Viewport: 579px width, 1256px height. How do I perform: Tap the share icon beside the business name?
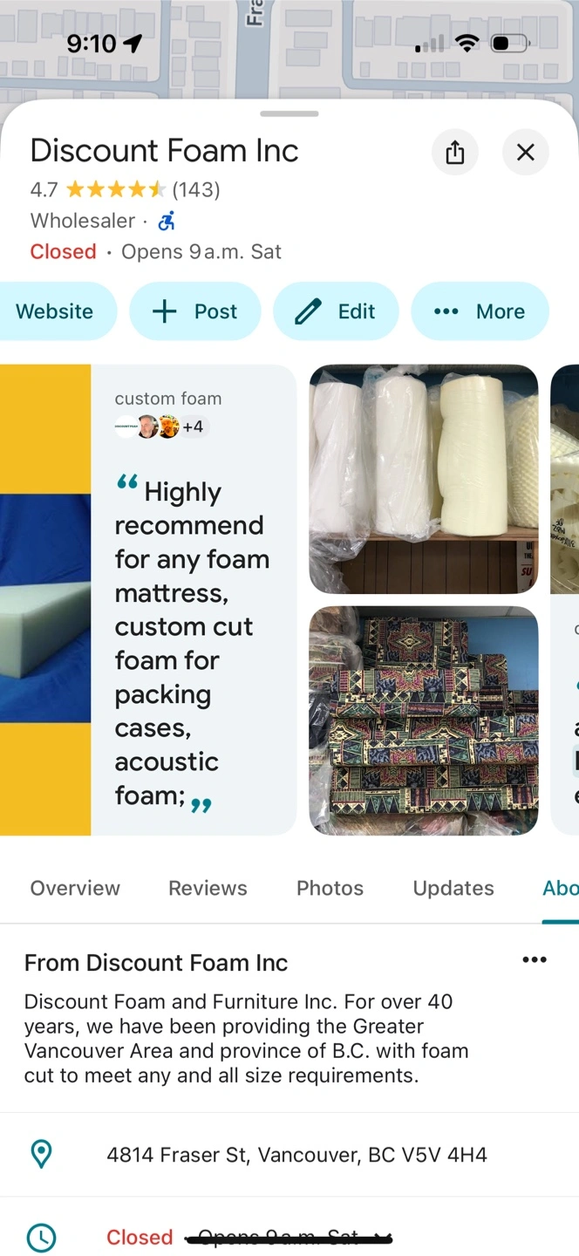[x=455, y=153]
